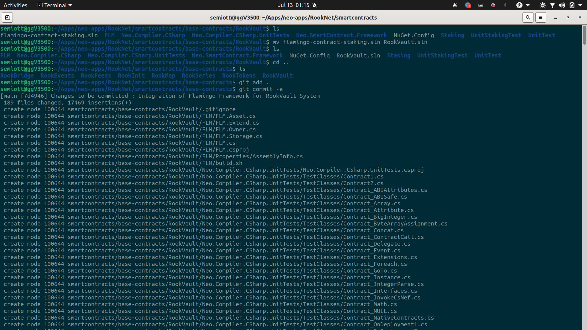Click the red-badged tray application icon

(x=468, y=5)
